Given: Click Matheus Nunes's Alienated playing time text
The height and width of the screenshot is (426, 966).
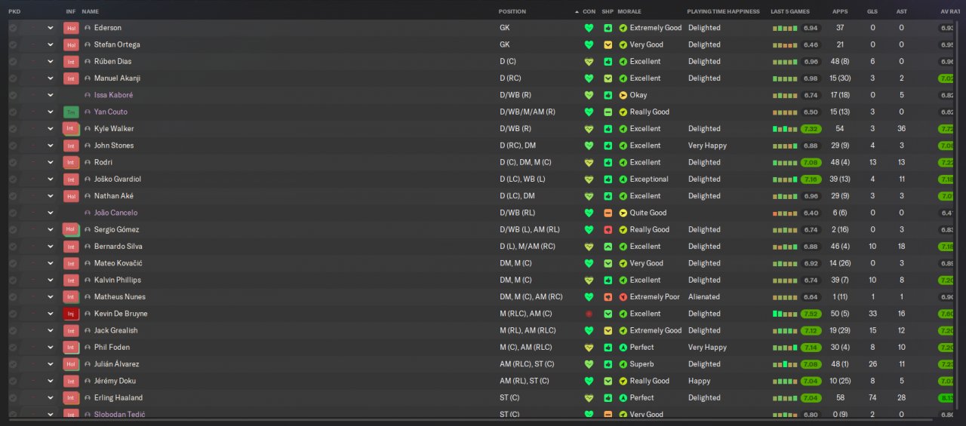Looking at the screenshot, I should tap(704, 297).
